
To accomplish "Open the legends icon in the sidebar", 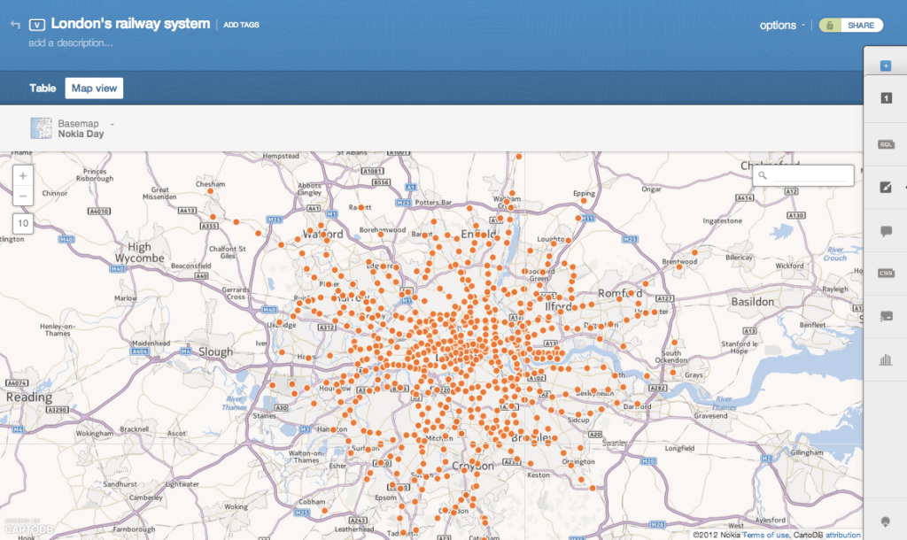I will tap(885, 316).
